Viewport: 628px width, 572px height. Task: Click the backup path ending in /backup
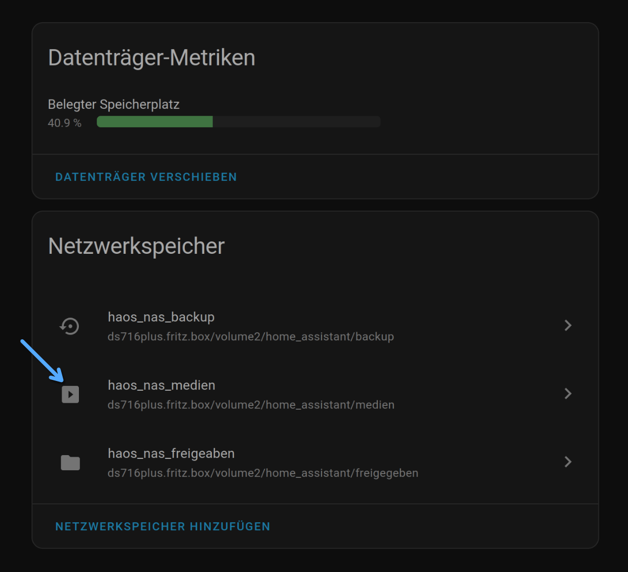[x=251, y=337]
